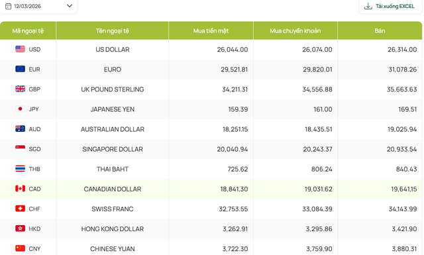The width and height of the screenshot is (424, 255).
Task: Click JPY cash buy rate 159.39
Action: coord(238,109)
